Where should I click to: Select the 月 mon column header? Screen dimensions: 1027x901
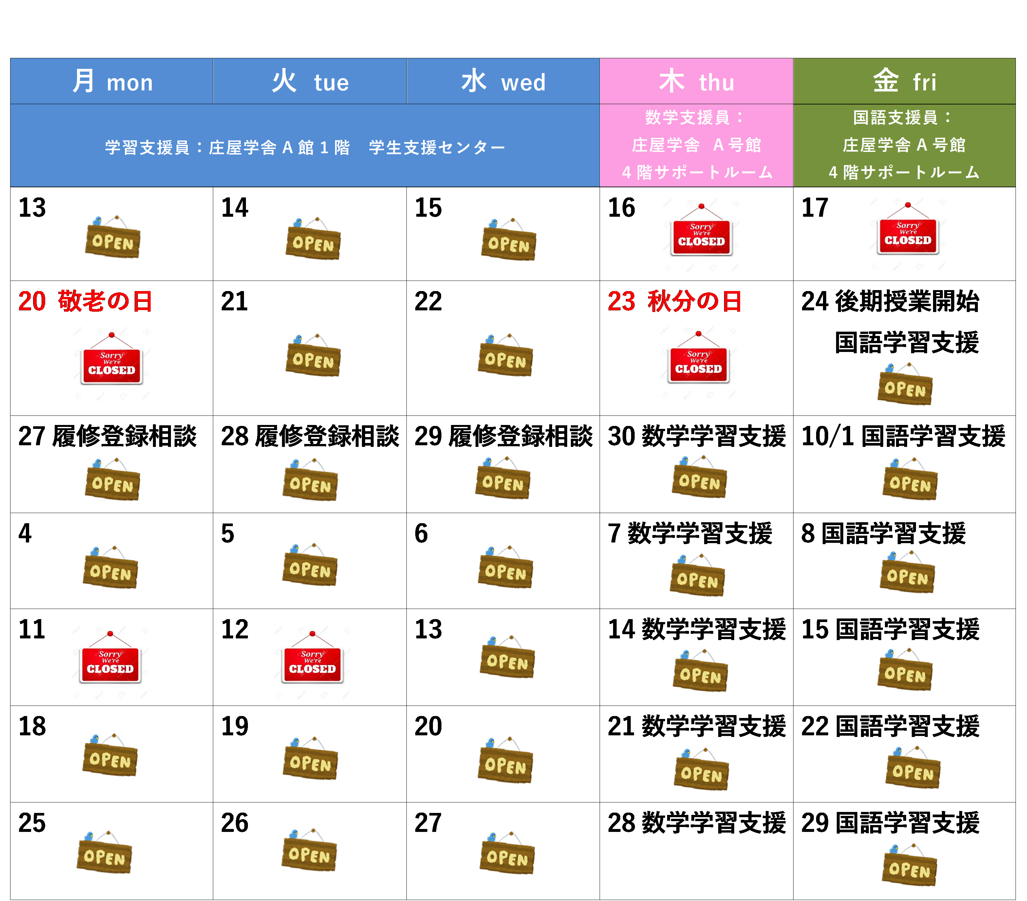click(x=112, y=82)
